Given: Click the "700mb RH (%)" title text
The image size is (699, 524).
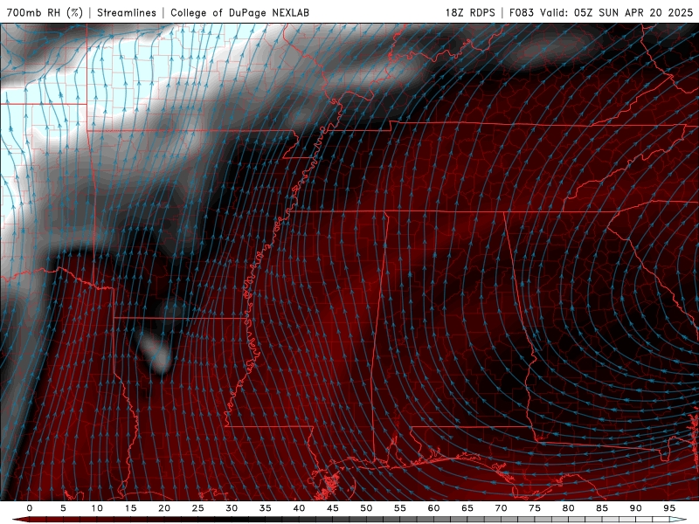Looking at the screenshot, I should 45,12.
